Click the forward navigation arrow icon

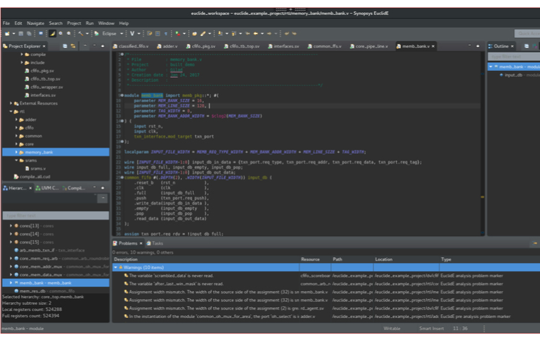tap(269, 33)
